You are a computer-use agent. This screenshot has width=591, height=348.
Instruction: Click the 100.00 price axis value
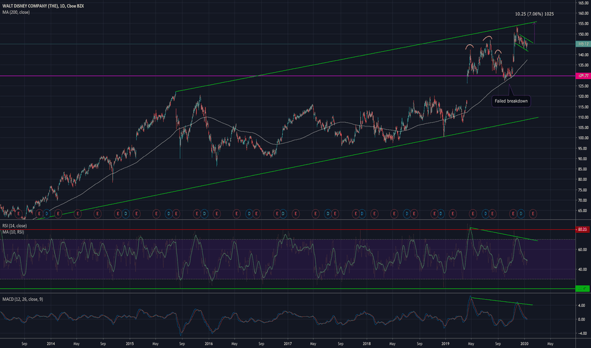[583, 138]
